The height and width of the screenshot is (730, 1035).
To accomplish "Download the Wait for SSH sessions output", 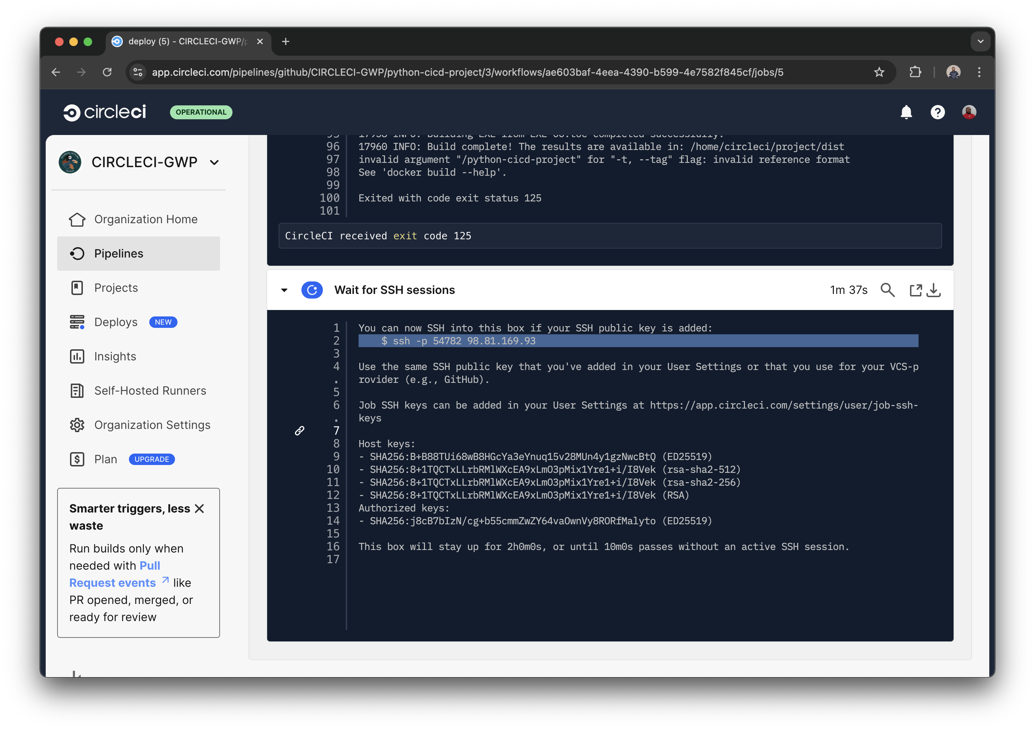I will tap(934, 290).
